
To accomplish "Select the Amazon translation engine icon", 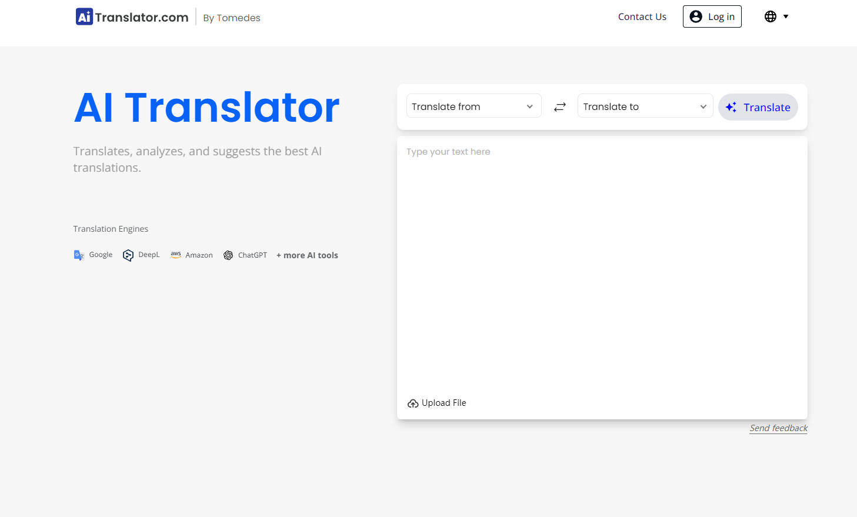I will click(x=175, y=255).
